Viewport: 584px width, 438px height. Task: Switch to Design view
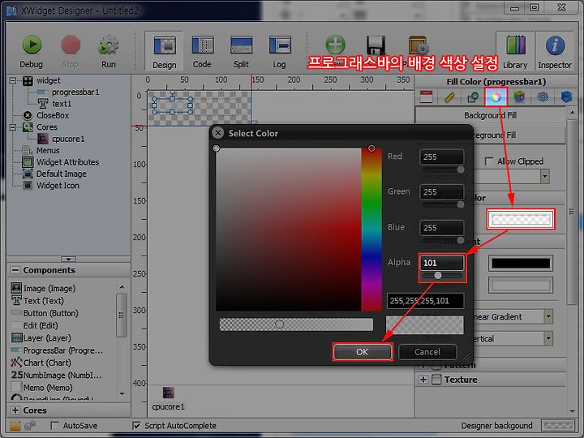pos(164,51)
